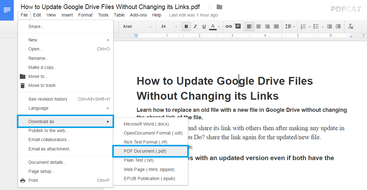The height and width of the screenshot is (190, 367).
Task: Align text right
Action: (267, 26)
